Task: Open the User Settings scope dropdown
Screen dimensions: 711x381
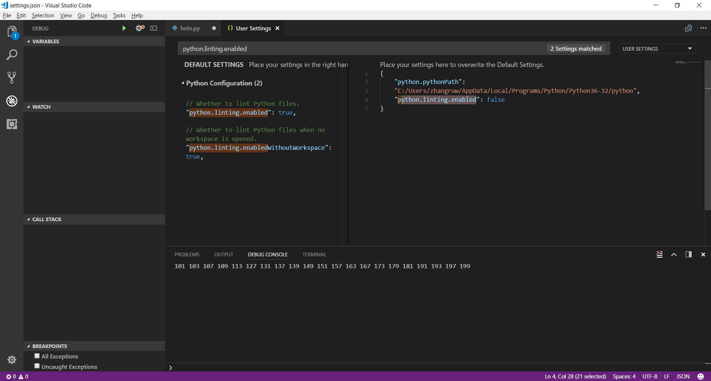Action: pos(657,48)
